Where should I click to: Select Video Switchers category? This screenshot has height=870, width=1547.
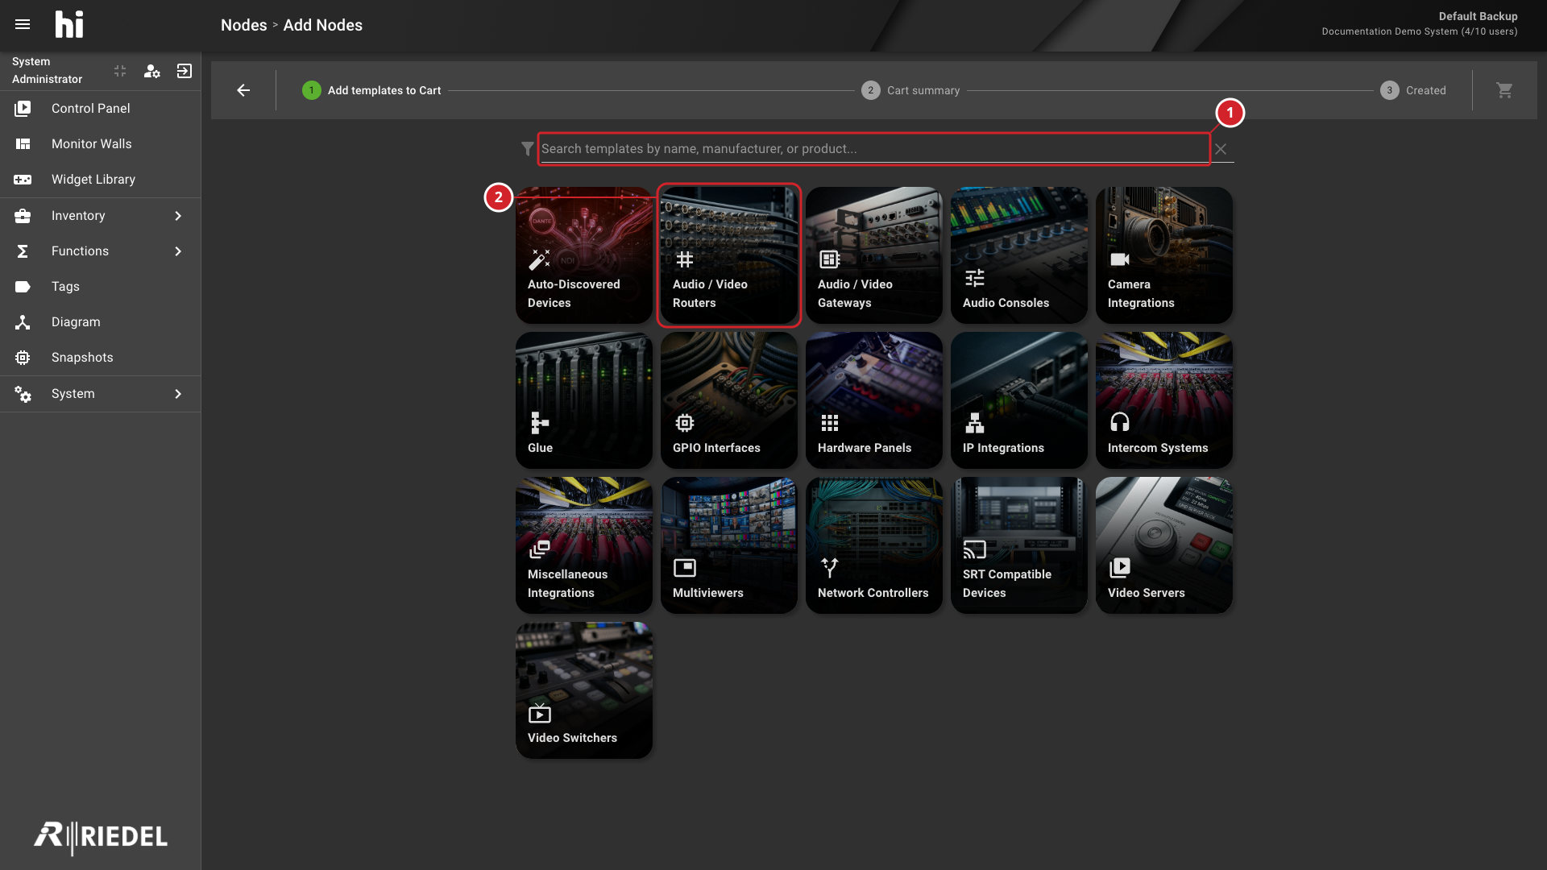(584, 690)
